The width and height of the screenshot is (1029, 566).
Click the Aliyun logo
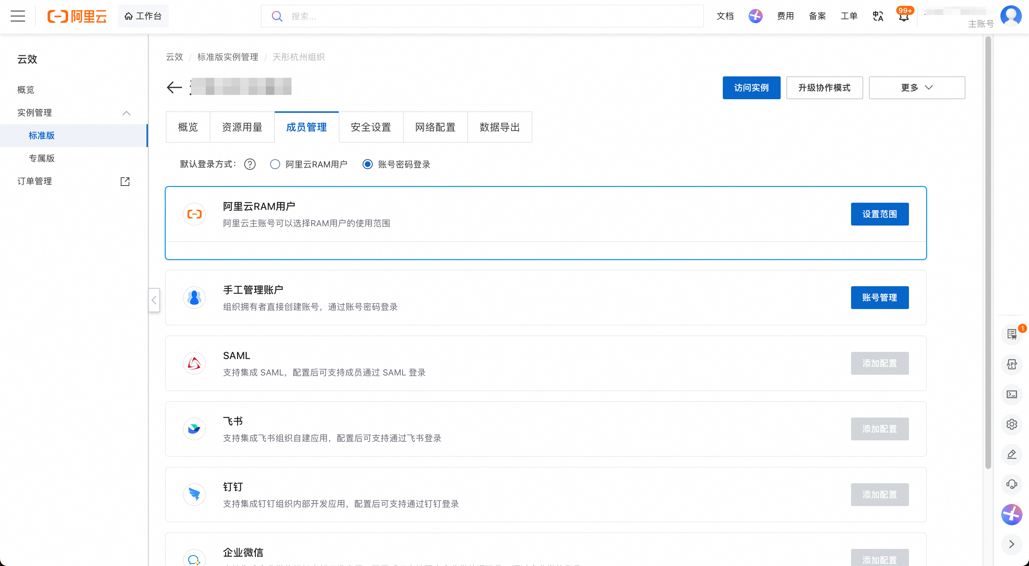click(77, 16)
